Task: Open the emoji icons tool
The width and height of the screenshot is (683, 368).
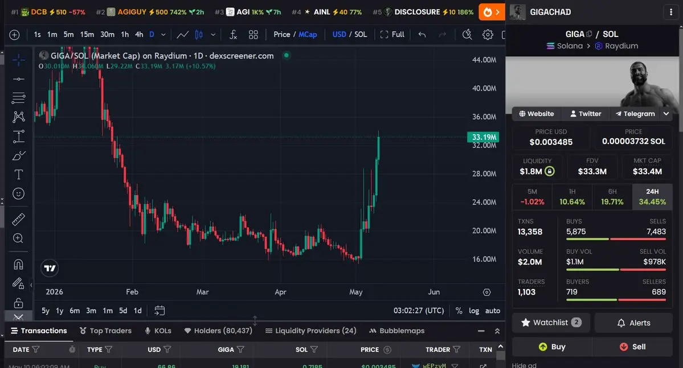Action: tap(18, 193)
